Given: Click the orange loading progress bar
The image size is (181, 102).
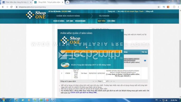Looking at the screenshot, I should pyautogui.click(x=91, y=51).
